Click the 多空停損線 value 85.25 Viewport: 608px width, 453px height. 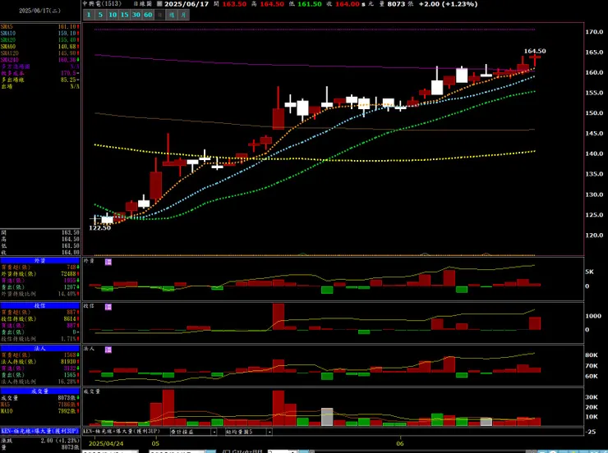(68, 80)
